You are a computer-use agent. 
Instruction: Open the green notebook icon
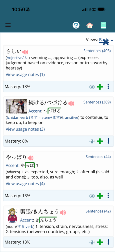103,25
